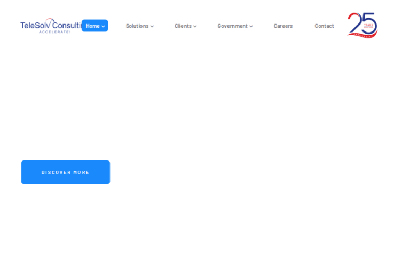Click the YEARS text inside the anniversary badge
This screenshot has height=273, width=410.
368,25
